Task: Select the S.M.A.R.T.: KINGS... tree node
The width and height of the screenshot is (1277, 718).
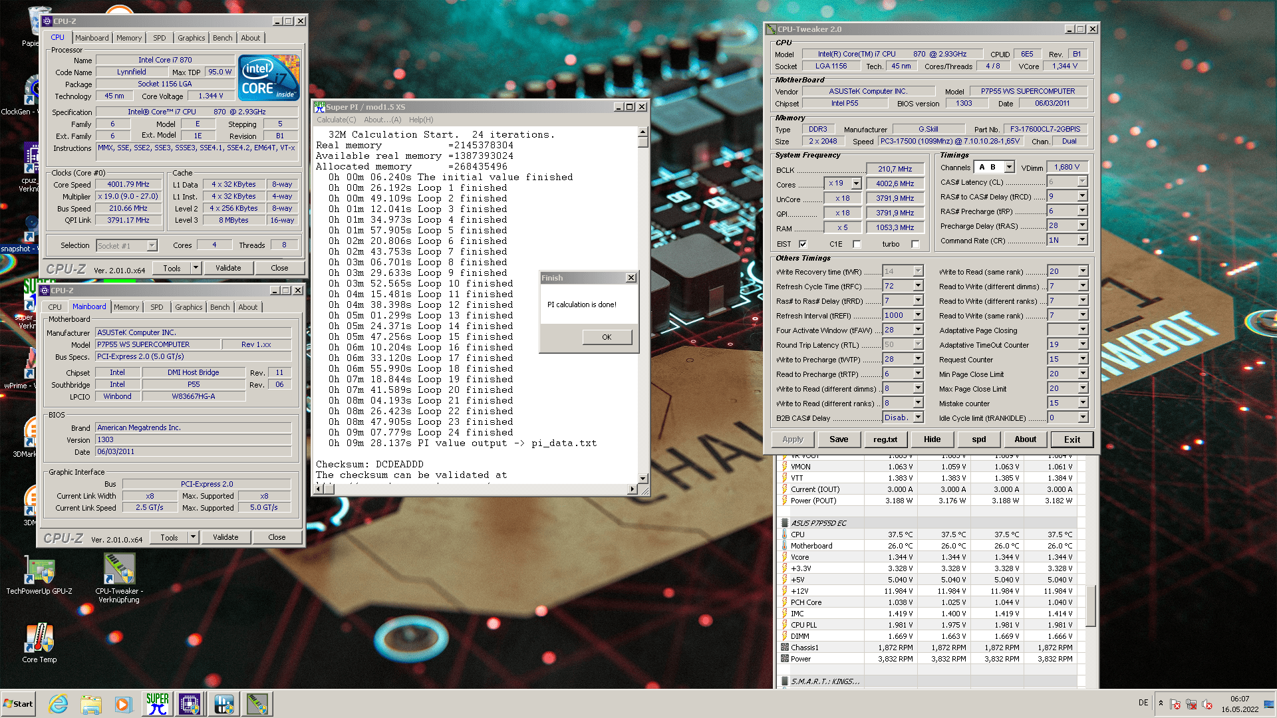Action: click(825, 681)
